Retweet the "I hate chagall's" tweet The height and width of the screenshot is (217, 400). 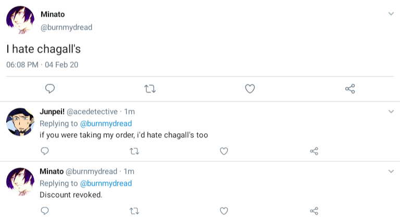tap(150, 89)
